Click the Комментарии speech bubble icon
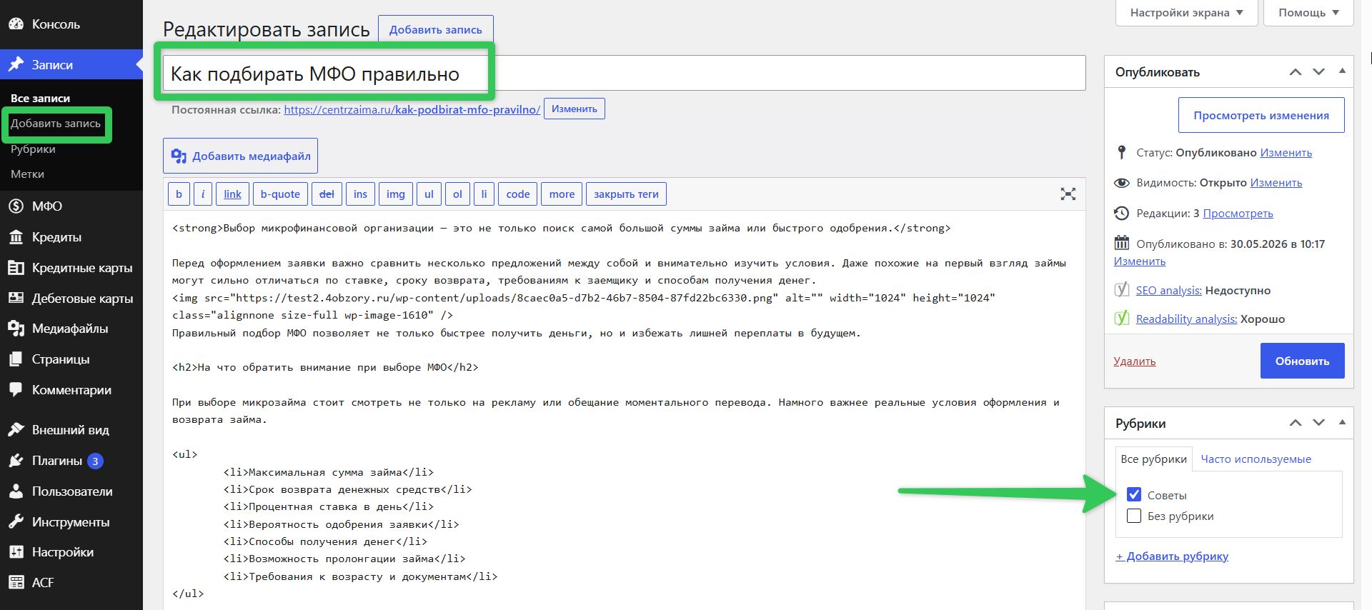Viewport: 1372px width, 610px height. [x=16, y=390]
